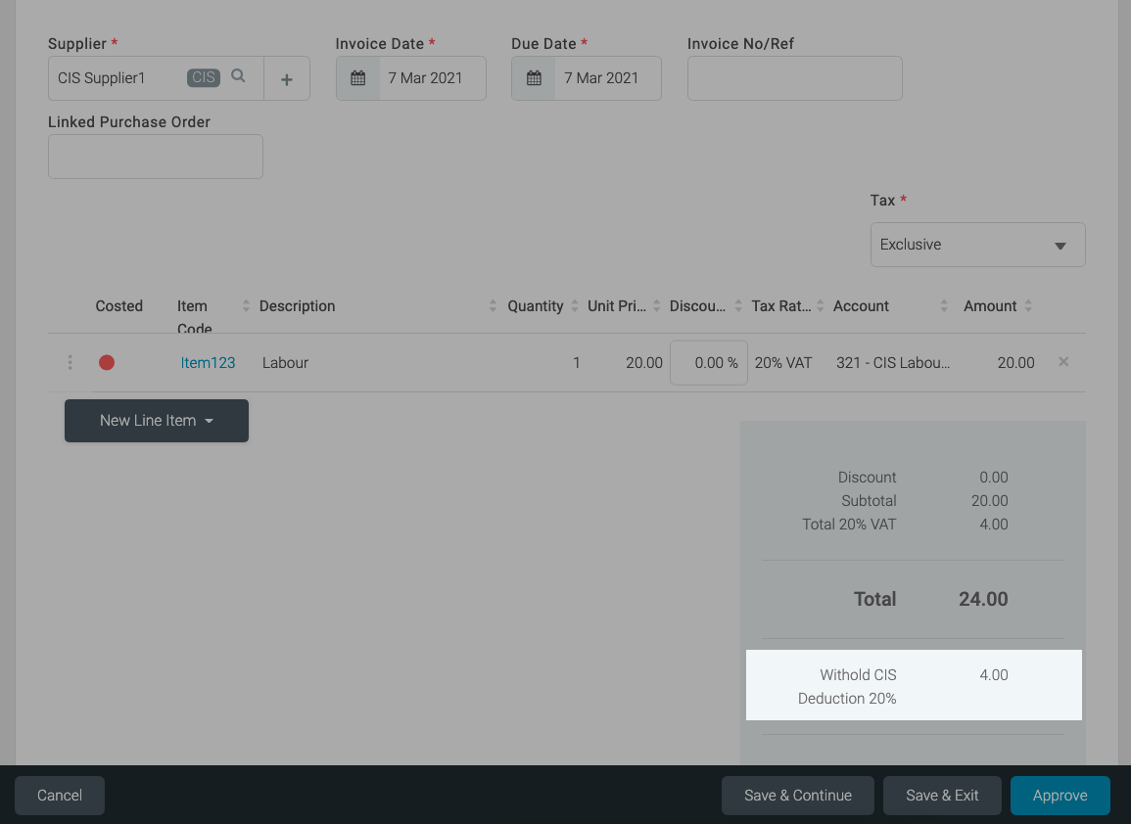Viewport: 1131px width, 824px height.
Task: Cancel the invoice form
Action: pyautogui.click(x=60, y=796)
